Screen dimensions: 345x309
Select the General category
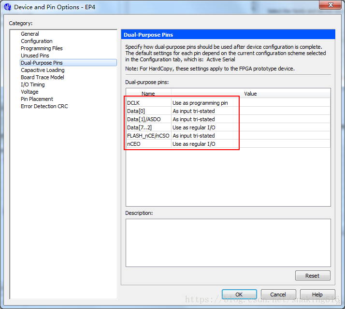(29, 34)
